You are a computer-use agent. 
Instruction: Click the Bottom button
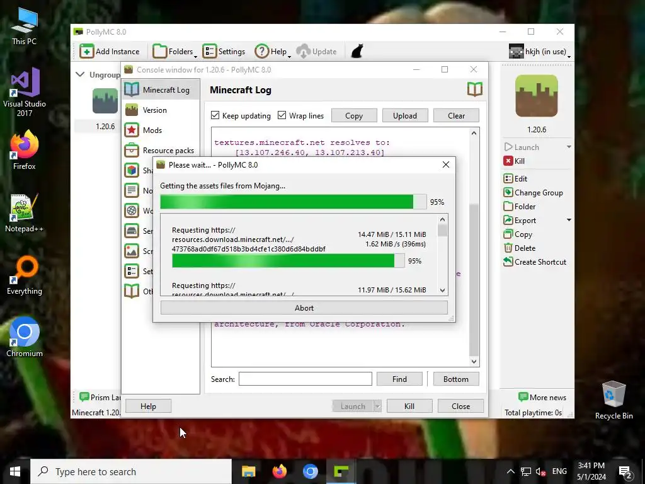click(456, 379)
